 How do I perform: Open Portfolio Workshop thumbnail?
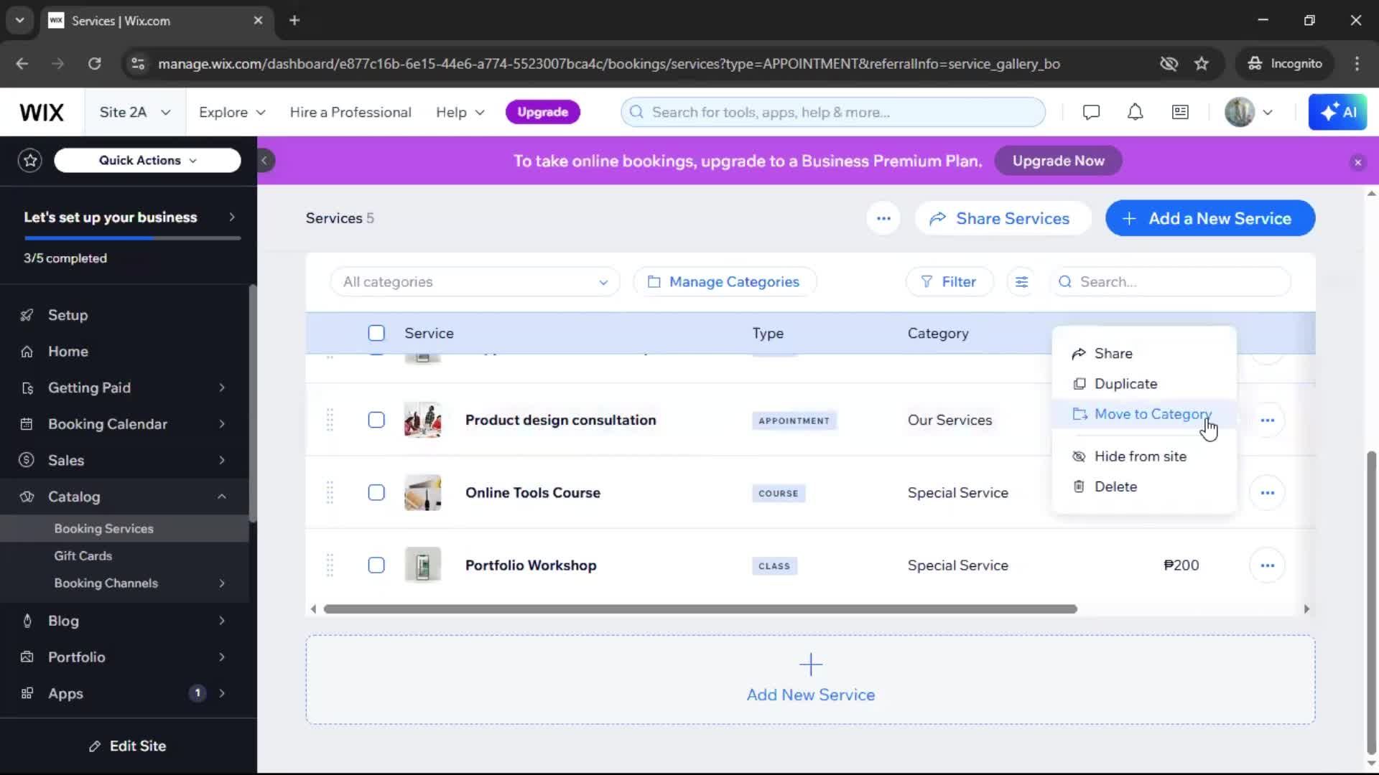422,565
